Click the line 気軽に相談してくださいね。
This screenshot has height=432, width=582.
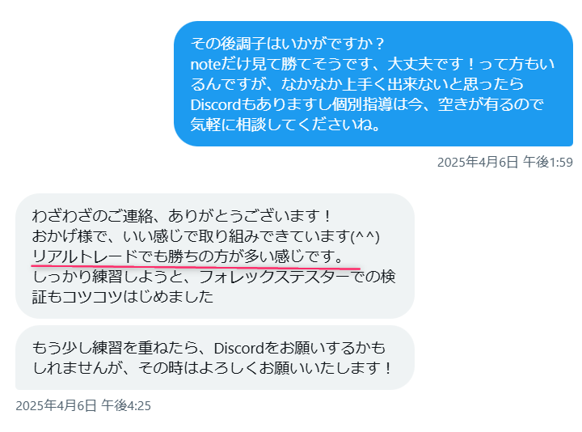[286, 125]
